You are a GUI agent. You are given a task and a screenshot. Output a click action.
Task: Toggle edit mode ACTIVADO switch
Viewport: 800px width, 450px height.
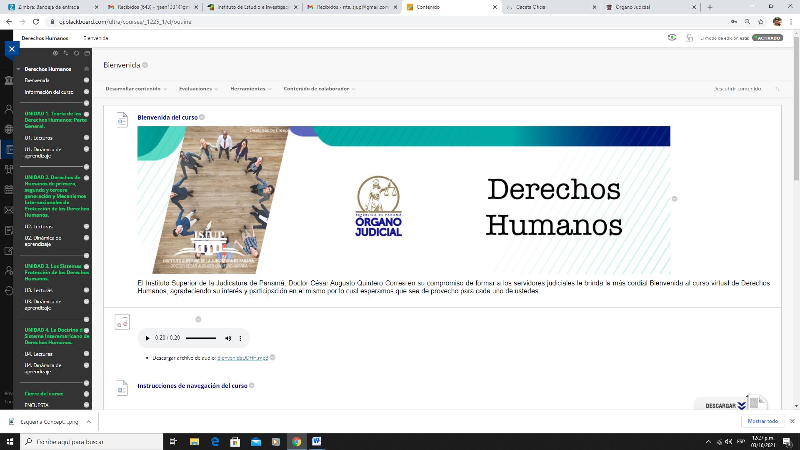click(768, 38)
